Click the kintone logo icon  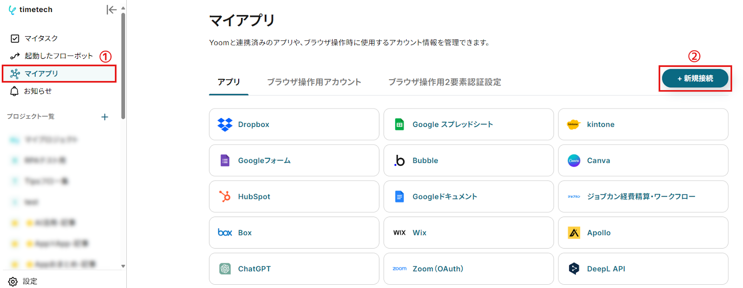574,124
